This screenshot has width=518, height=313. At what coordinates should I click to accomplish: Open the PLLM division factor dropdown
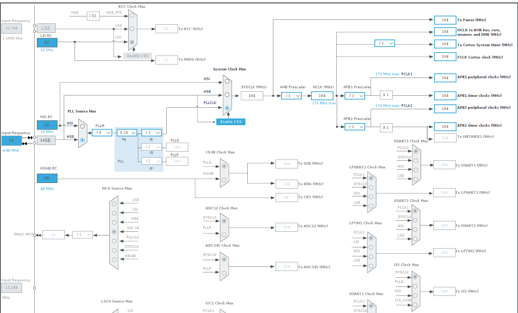click(x=101, y=132)
